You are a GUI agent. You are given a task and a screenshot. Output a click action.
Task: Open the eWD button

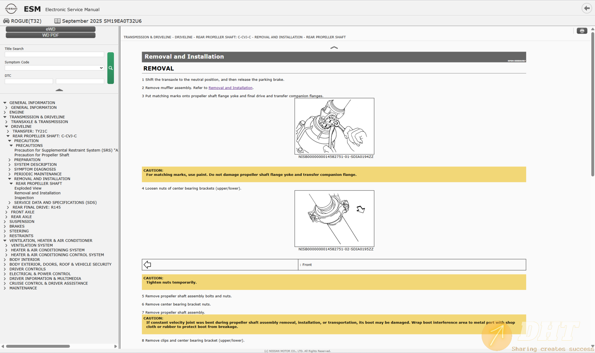(x=51, y=29)
